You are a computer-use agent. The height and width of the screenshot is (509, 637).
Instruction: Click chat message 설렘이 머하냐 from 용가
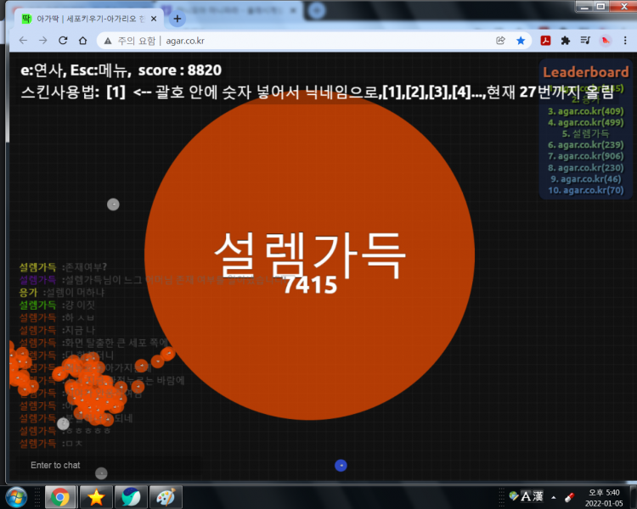[x=75, y=292]
